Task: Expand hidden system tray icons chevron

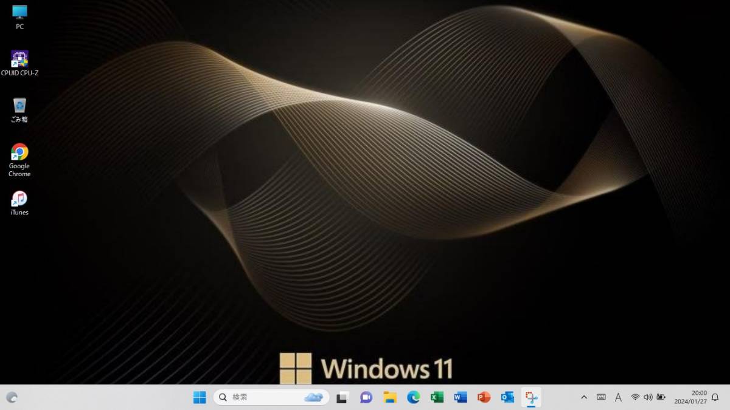Action: click(584, 397)
